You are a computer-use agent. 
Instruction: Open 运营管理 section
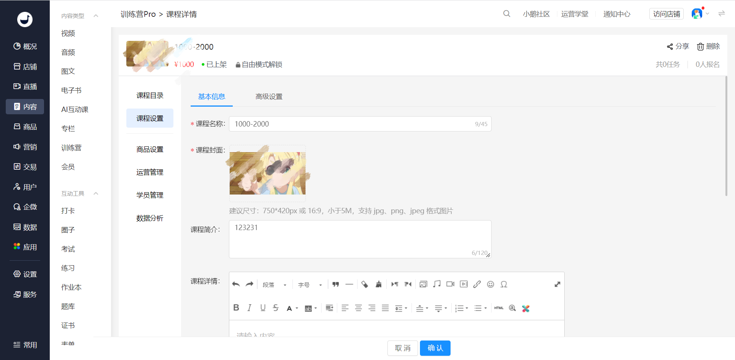(x=150, y=172)
